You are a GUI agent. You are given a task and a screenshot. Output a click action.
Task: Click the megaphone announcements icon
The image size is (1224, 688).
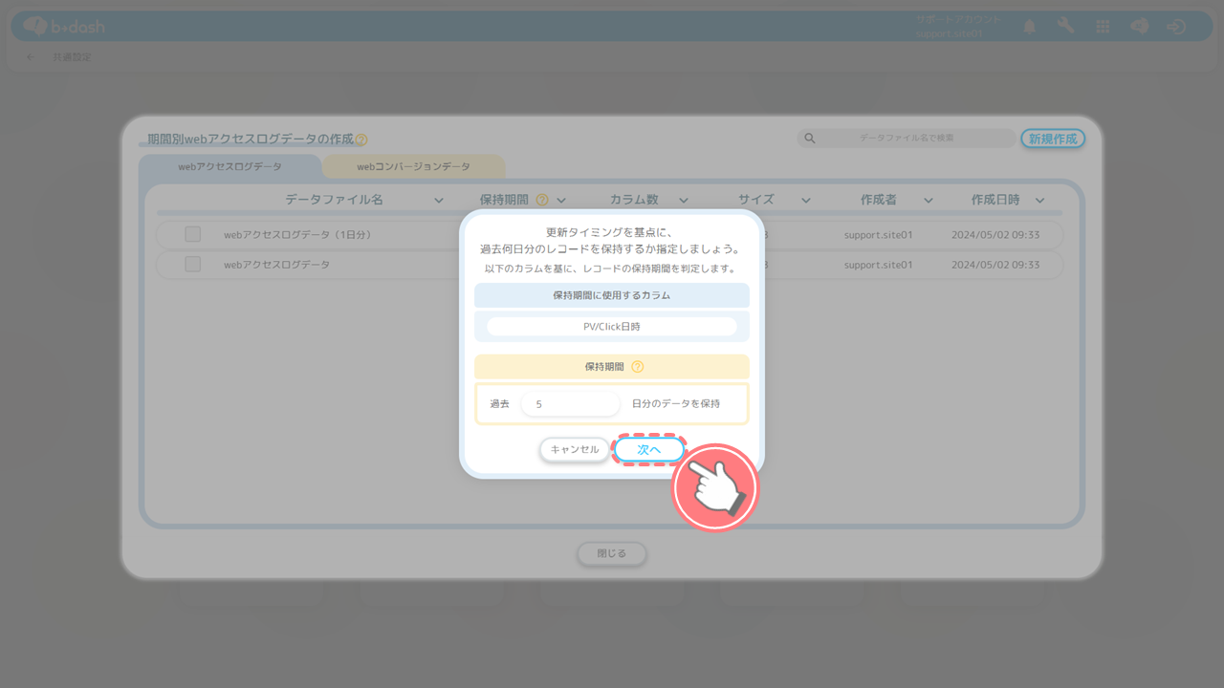(x=1139, y=27)
